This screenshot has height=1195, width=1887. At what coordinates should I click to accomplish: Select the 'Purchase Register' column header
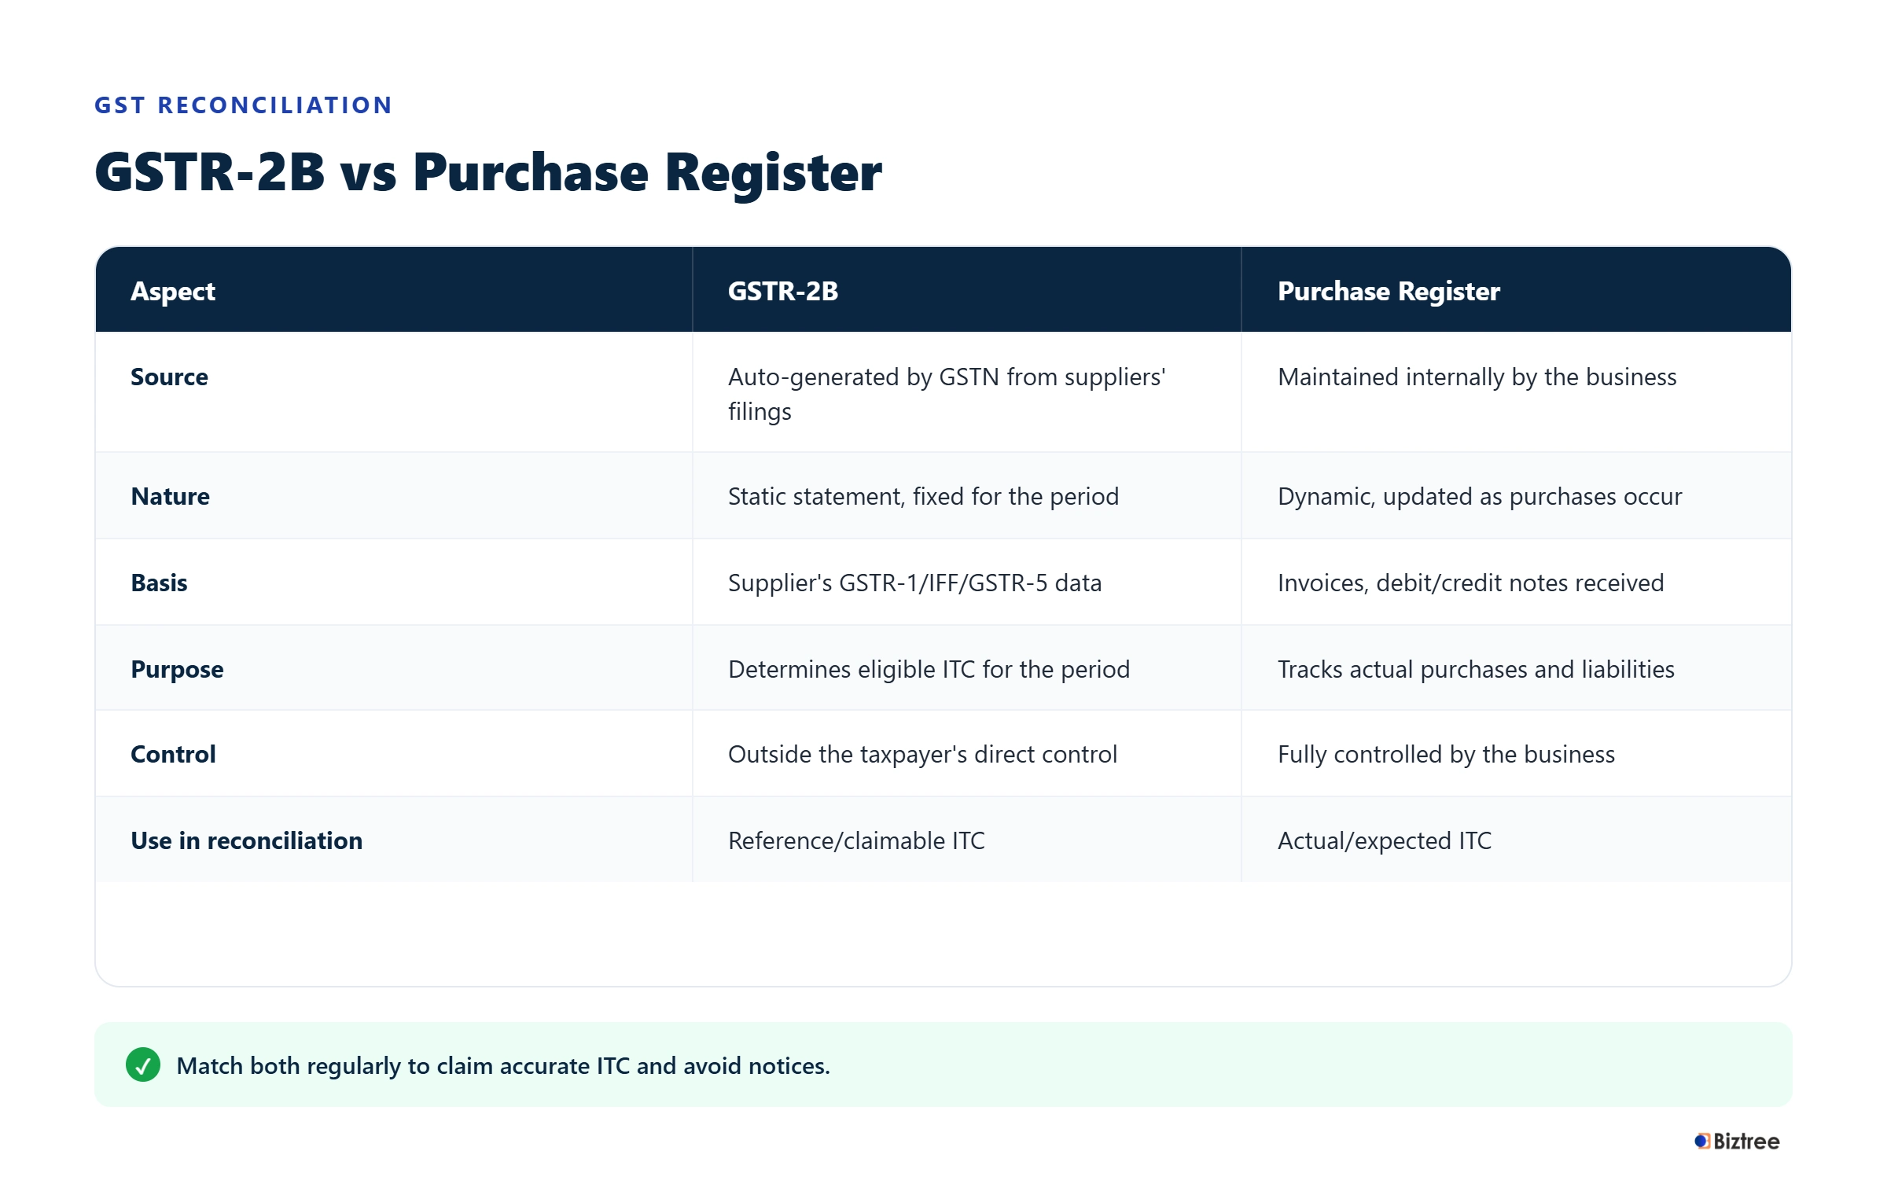(x=1516, y=290)
